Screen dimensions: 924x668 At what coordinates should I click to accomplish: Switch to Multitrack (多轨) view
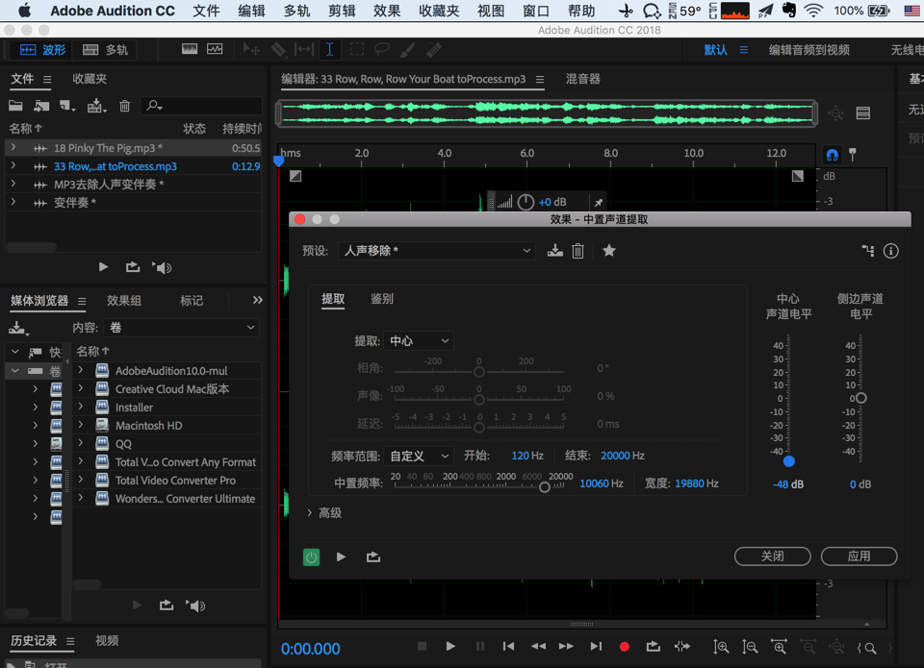(x=105, y=50)
